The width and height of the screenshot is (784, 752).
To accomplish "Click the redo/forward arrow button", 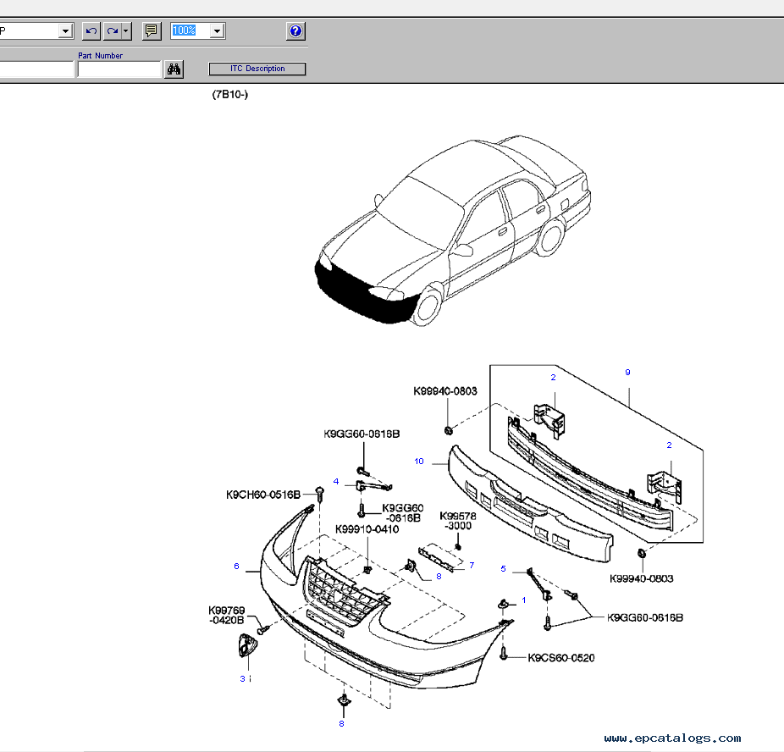I will click(x=113, y=31).
